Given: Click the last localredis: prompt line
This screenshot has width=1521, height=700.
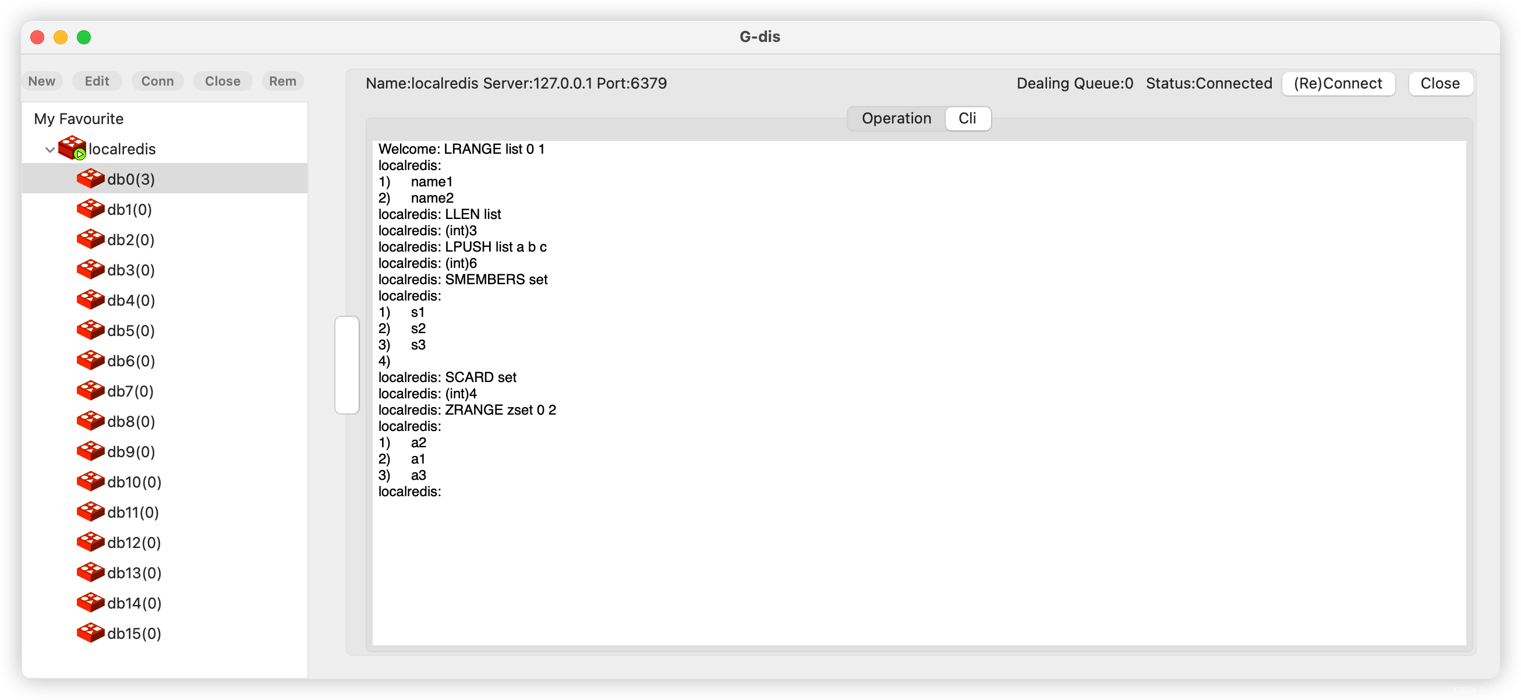Looking at the screenshot, I should pos(410,492).
